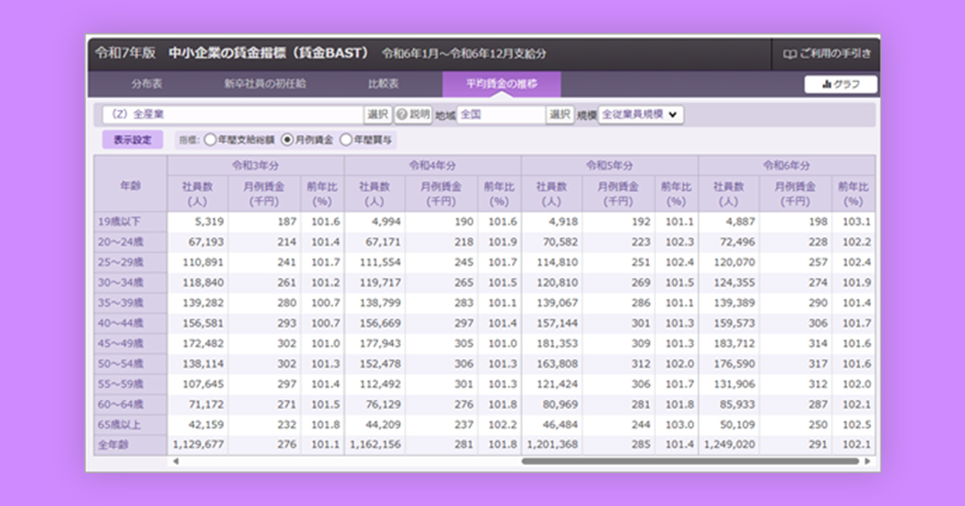Click the horizontal scrollbar thumb
The width and height of the screenshot is (965, 506).
[691, 461]
